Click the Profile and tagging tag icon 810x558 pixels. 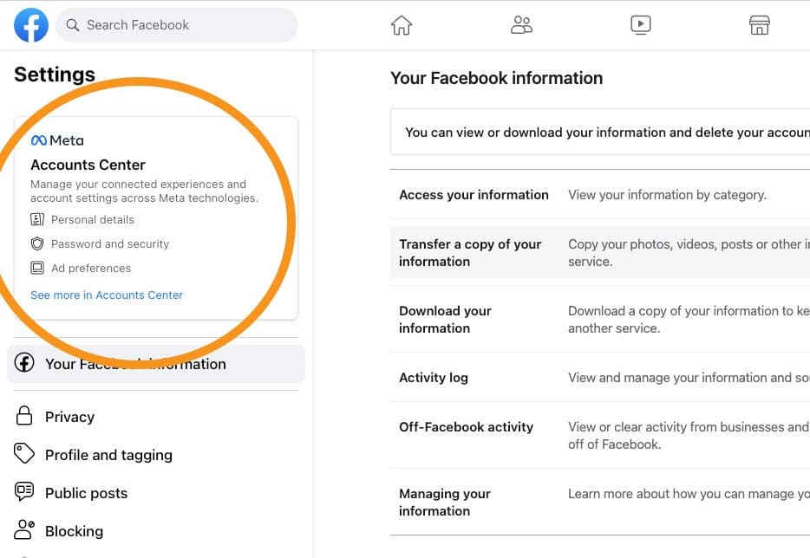point(24,454)
